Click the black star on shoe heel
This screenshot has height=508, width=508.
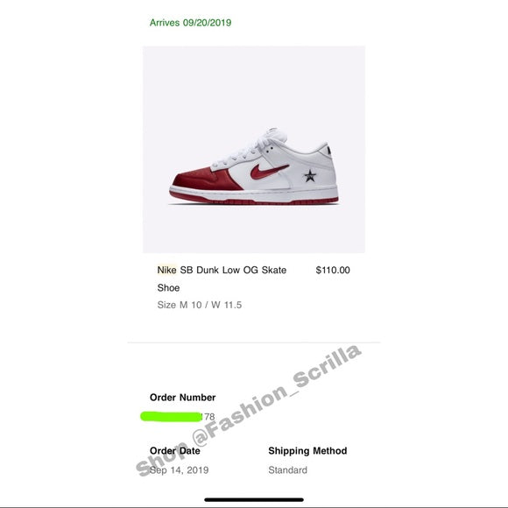(310, 176)
